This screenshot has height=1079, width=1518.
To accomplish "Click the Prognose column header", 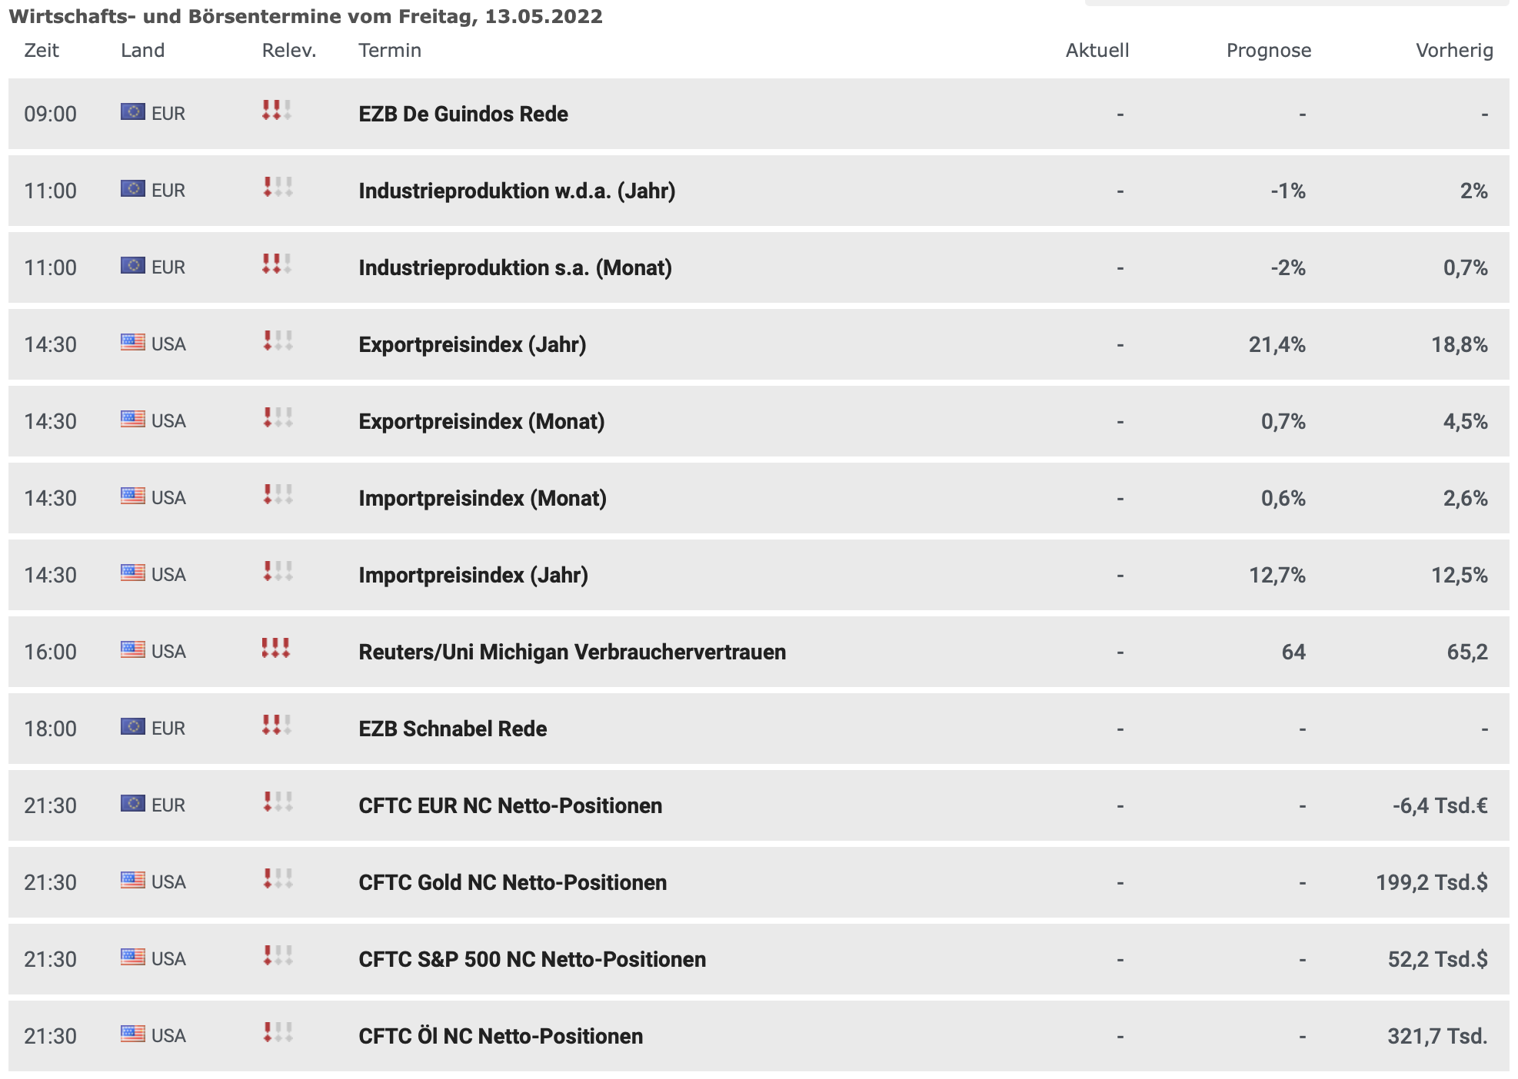I will click(x=1269, y=51).
